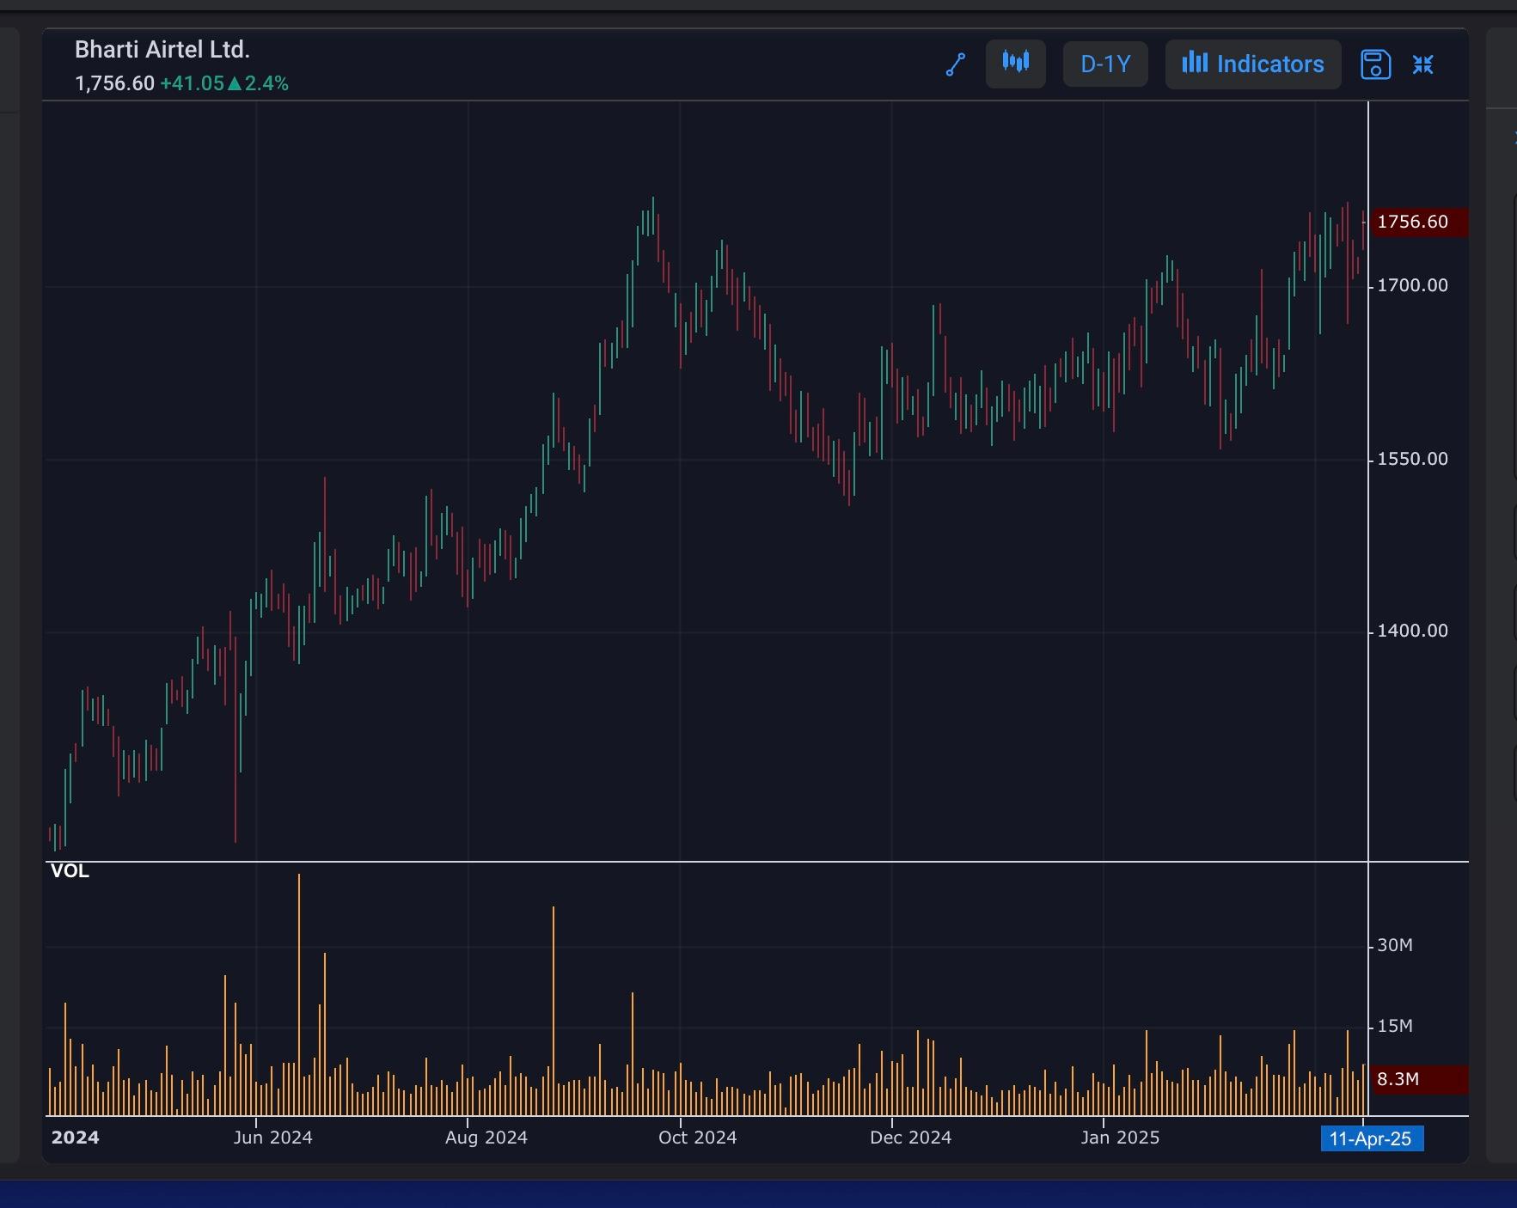Viewport: 1517px width, 1208px height.
Task: Open the Indicators panel
Action: pos(1253,64)
